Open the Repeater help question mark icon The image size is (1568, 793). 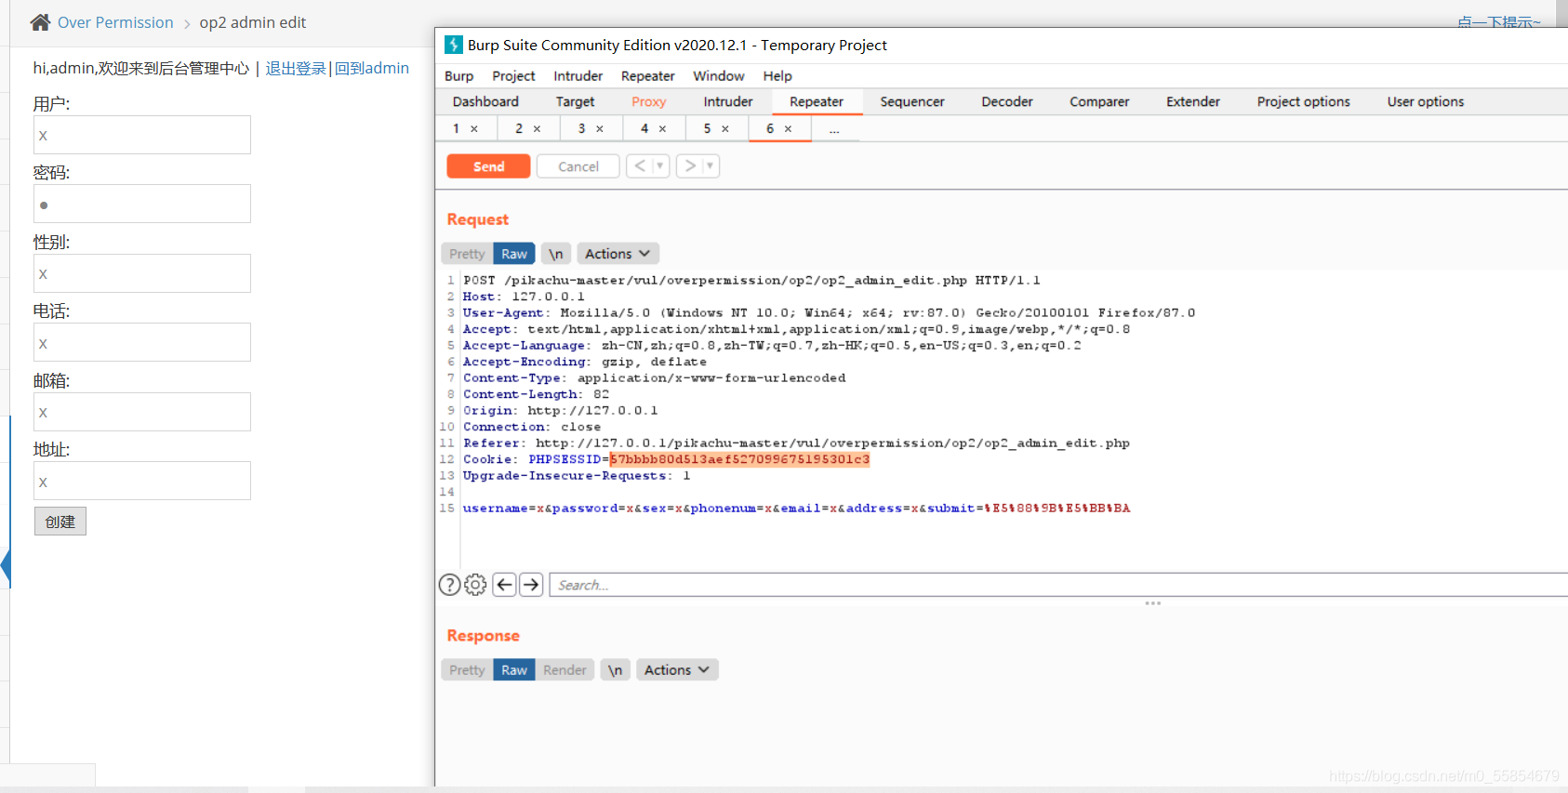click(449, 585)
